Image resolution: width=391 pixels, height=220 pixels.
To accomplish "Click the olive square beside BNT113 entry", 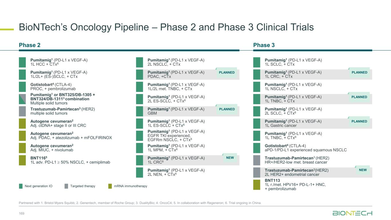I will (257, 184).
